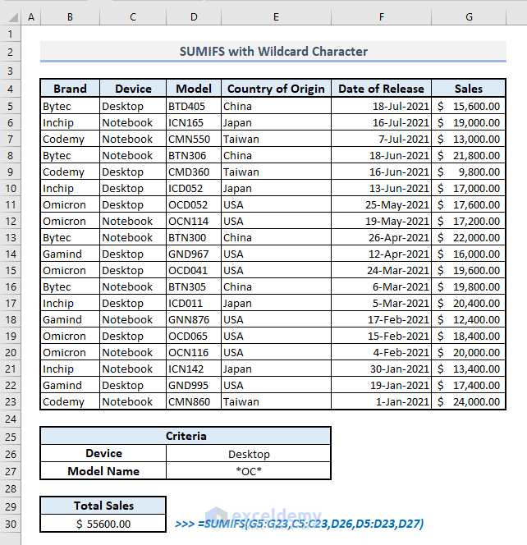Image resolution: width=527 pixels, height=545 pixels.
Task: Click cell with model BTN306
Action: pos(194,155)
